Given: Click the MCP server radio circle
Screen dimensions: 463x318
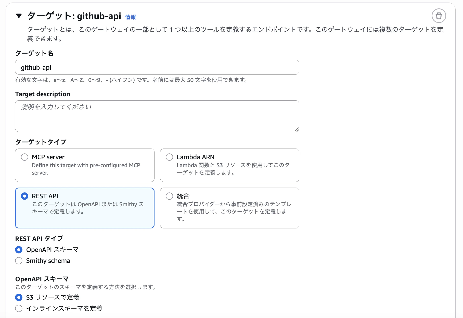Looking at the screenshot, I should [x=24, y=157].
